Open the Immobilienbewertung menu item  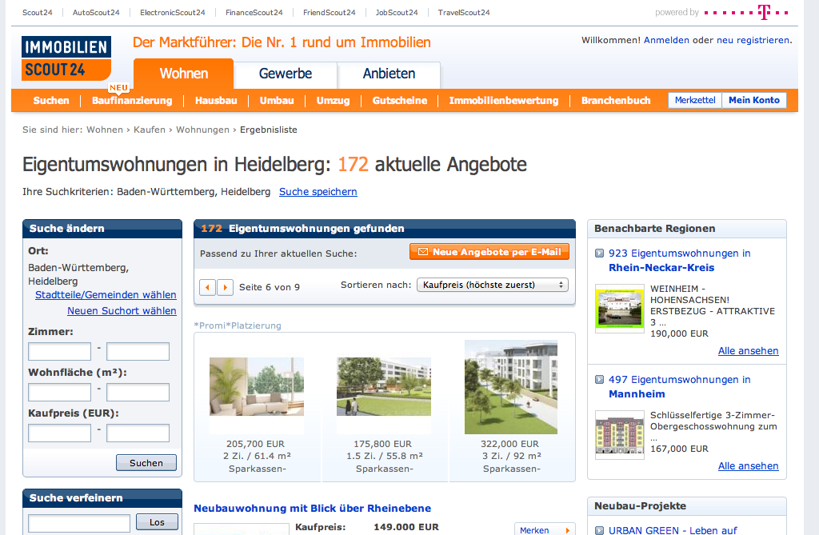click(504, 100)
